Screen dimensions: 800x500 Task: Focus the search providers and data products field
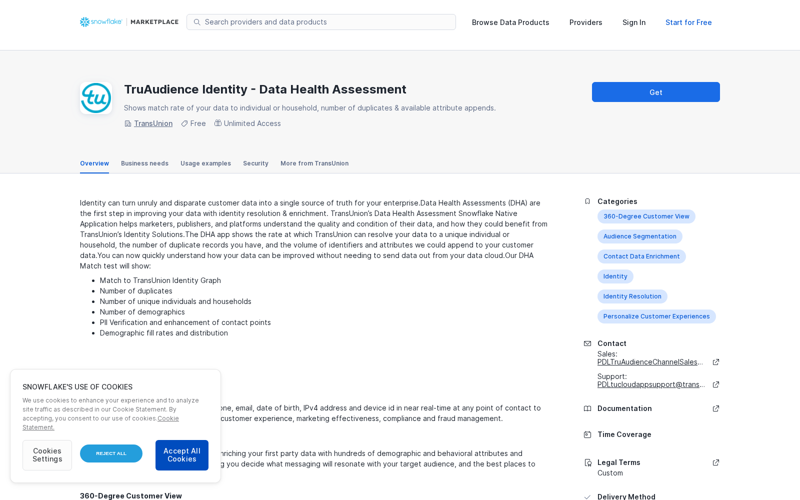pyautogui.click(x=321, y=22)
